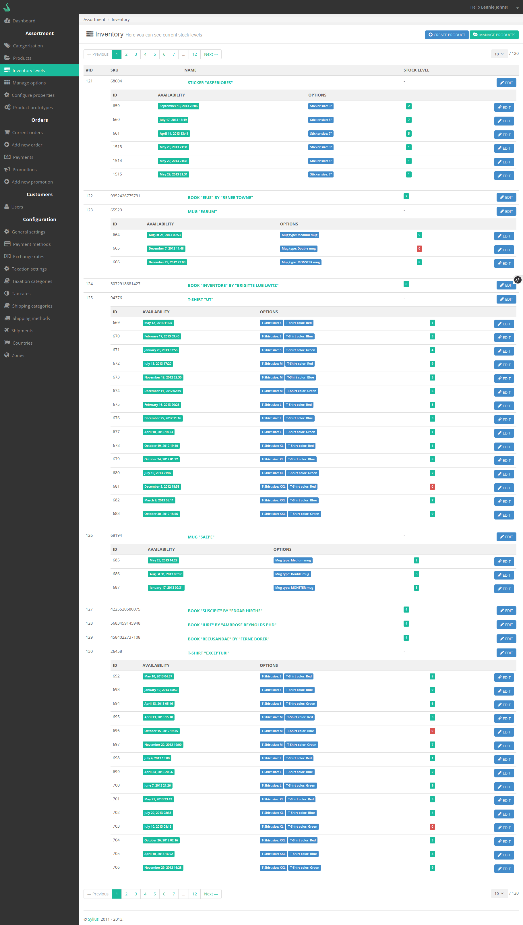
Task: Click Manage Products button
Action: pyautogui.click(x=494, y=35)
